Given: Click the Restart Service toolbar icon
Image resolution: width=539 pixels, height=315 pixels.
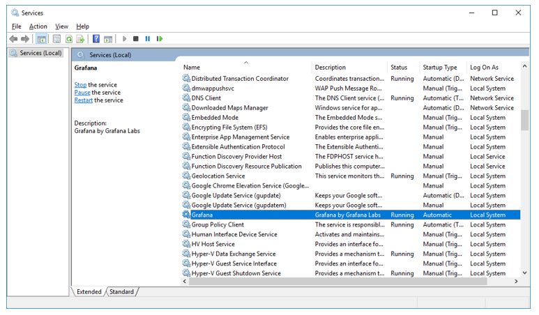Looking at the screenshot, I should click(x=160, y=39).
